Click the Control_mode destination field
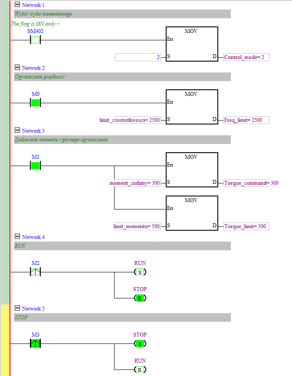The height and width of the screenshot is (376, 292). [x=246, y=57]
